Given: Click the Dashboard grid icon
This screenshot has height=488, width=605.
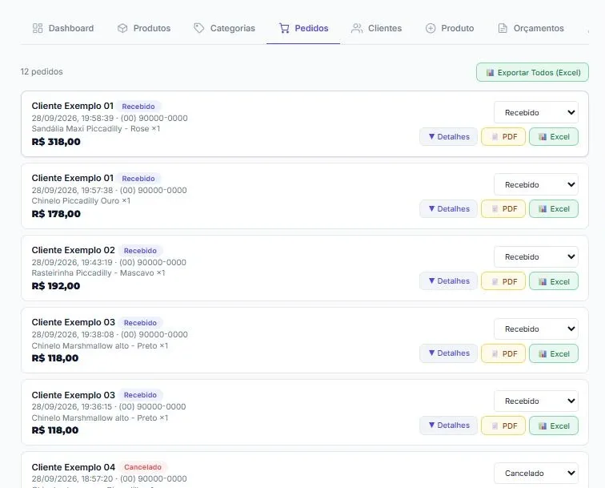Looking at the screenshot, I should point(38,28).
